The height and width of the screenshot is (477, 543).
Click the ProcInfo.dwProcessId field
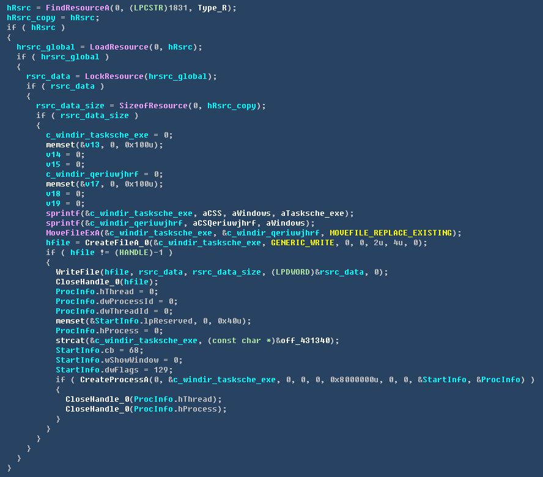105,301
